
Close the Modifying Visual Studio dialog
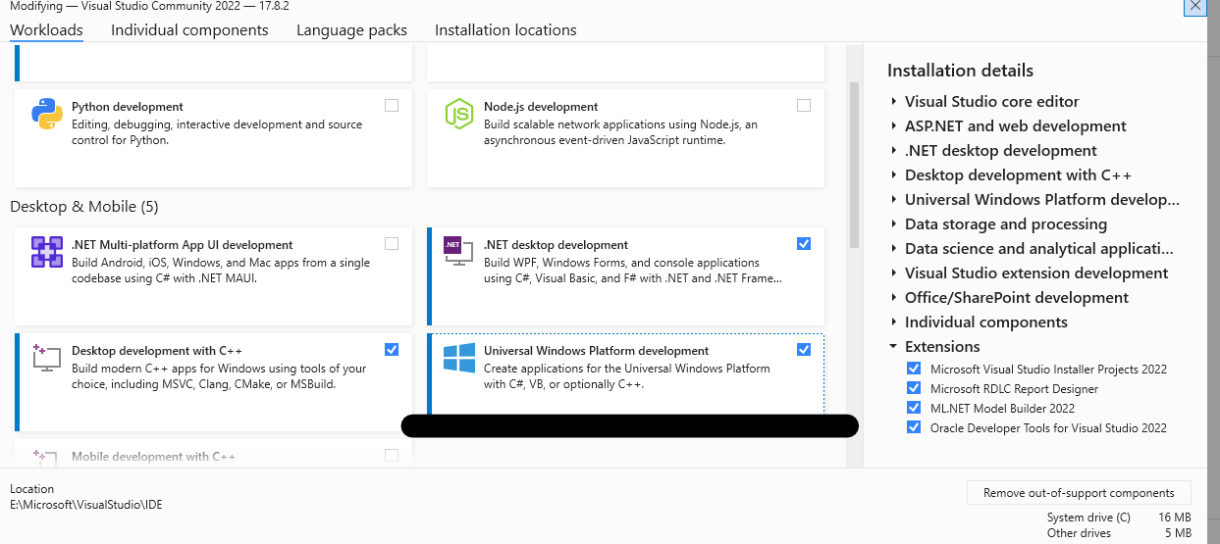1194,6
